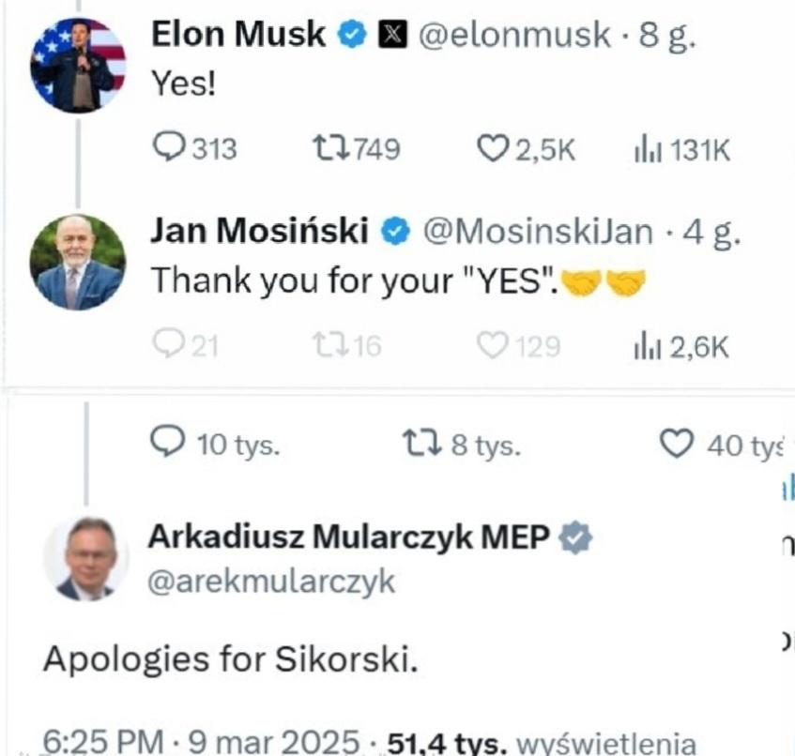Click the retweet icon on Elon Musk's tweet
Image resolution: width=795 pixels, height=756 pixels.
pos(328,149)
